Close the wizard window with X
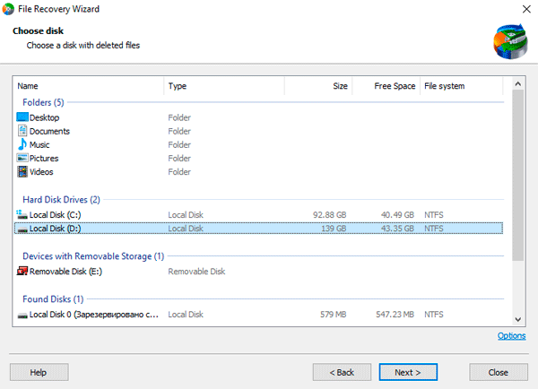 tap(526, 9)
